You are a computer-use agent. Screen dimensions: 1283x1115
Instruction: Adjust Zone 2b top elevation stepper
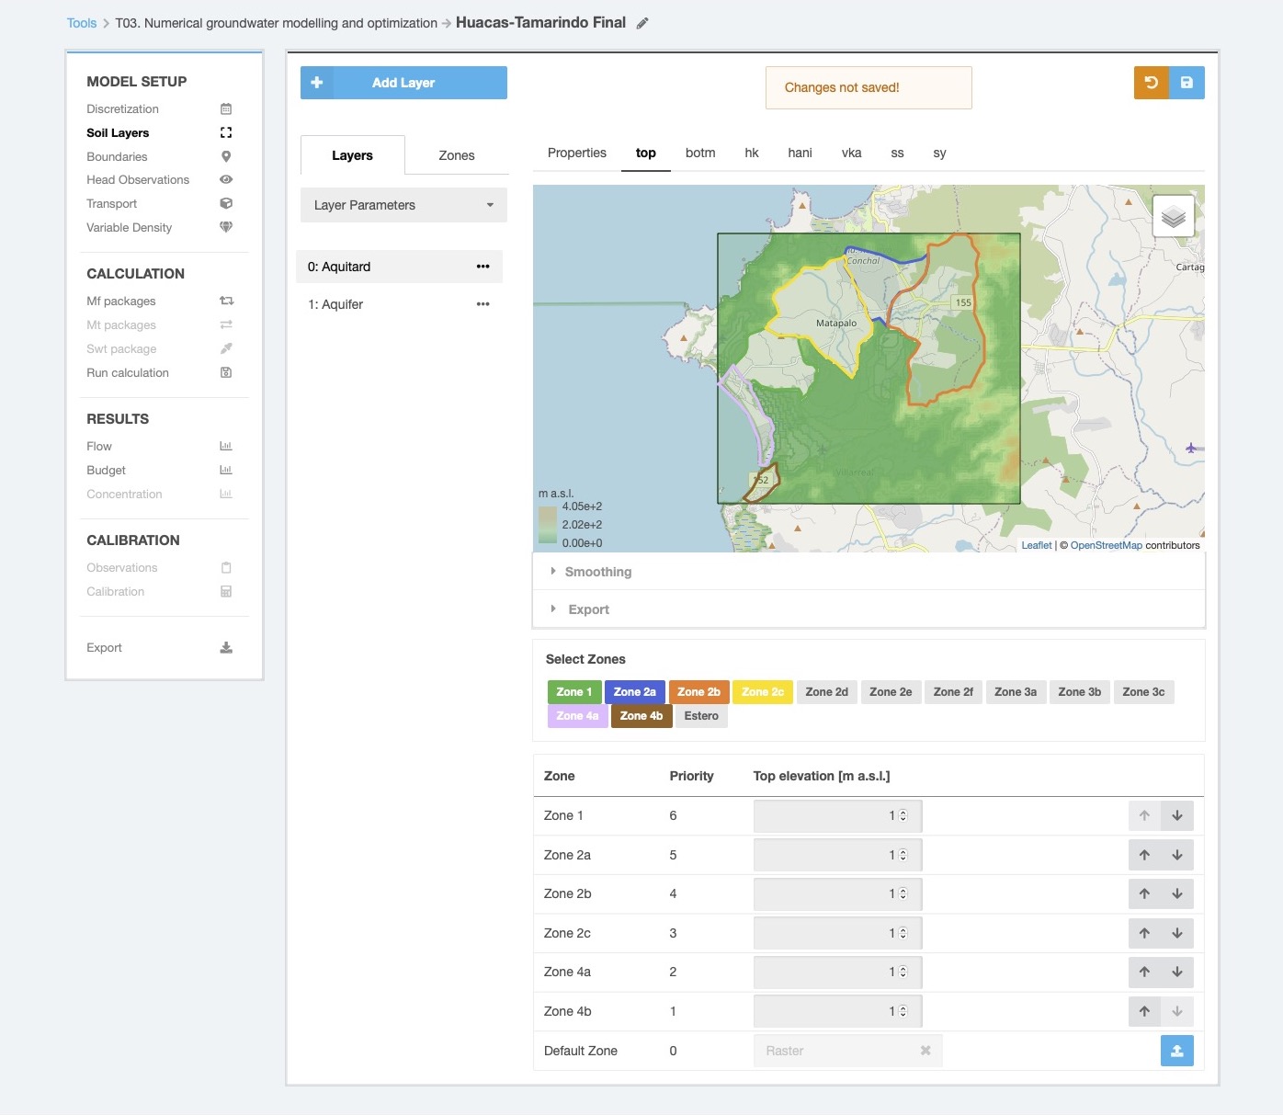pos(903,893)
